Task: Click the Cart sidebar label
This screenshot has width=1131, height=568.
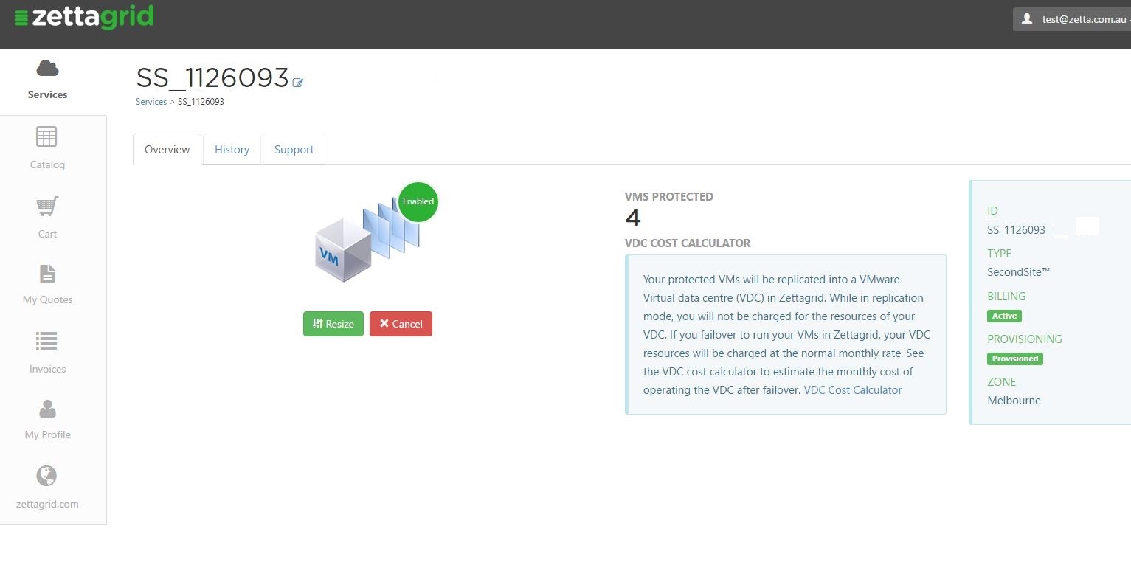Action: coord(47,234)
